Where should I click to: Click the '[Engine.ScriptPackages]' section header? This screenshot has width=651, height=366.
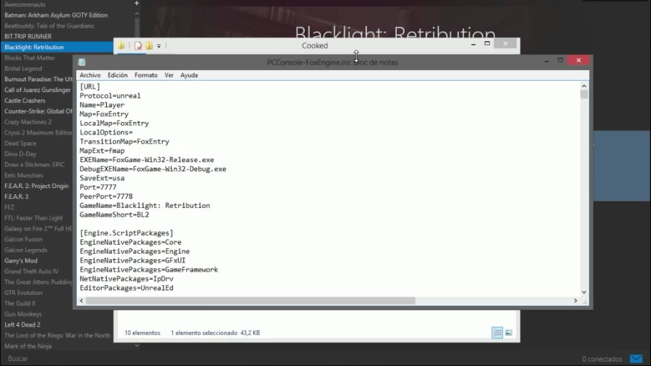pos(127,233)
